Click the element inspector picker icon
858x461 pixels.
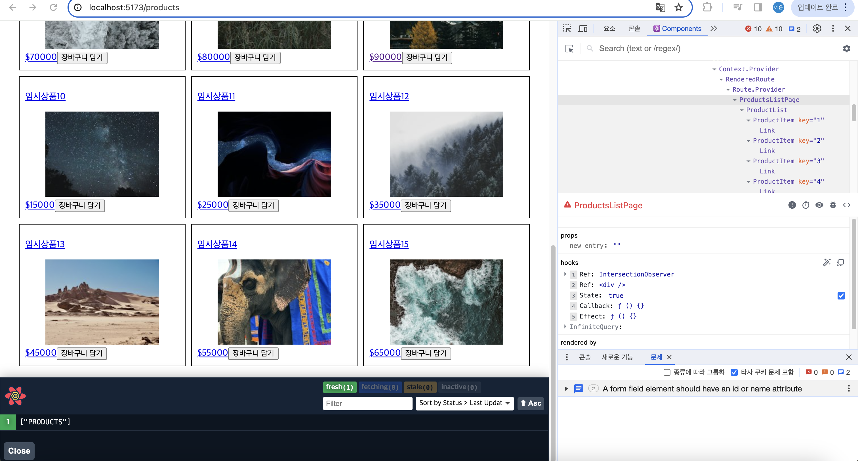click(567, 29)
